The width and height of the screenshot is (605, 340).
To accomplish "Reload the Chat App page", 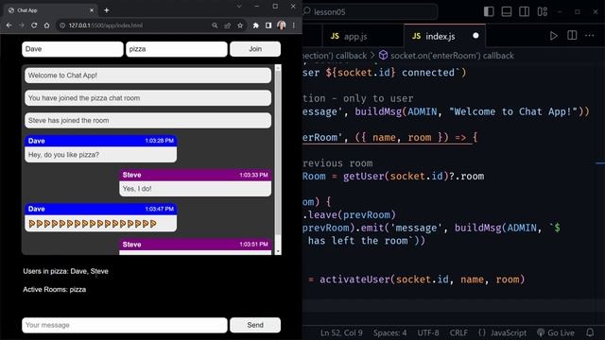I will 34,25.
